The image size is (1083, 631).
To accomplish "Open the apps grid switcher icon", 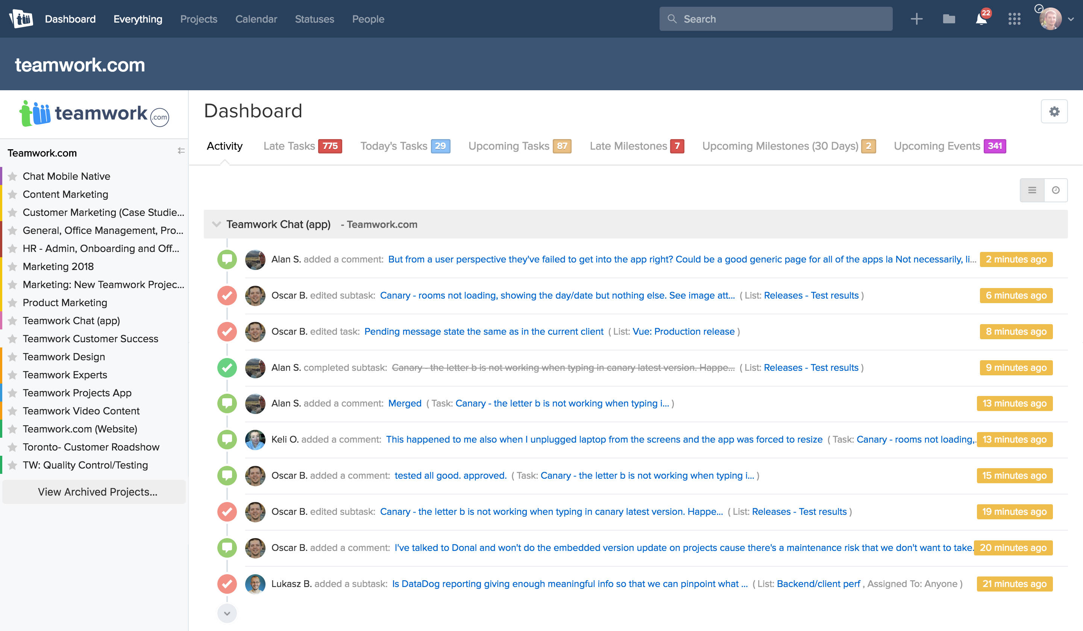I will point(1015,18).
